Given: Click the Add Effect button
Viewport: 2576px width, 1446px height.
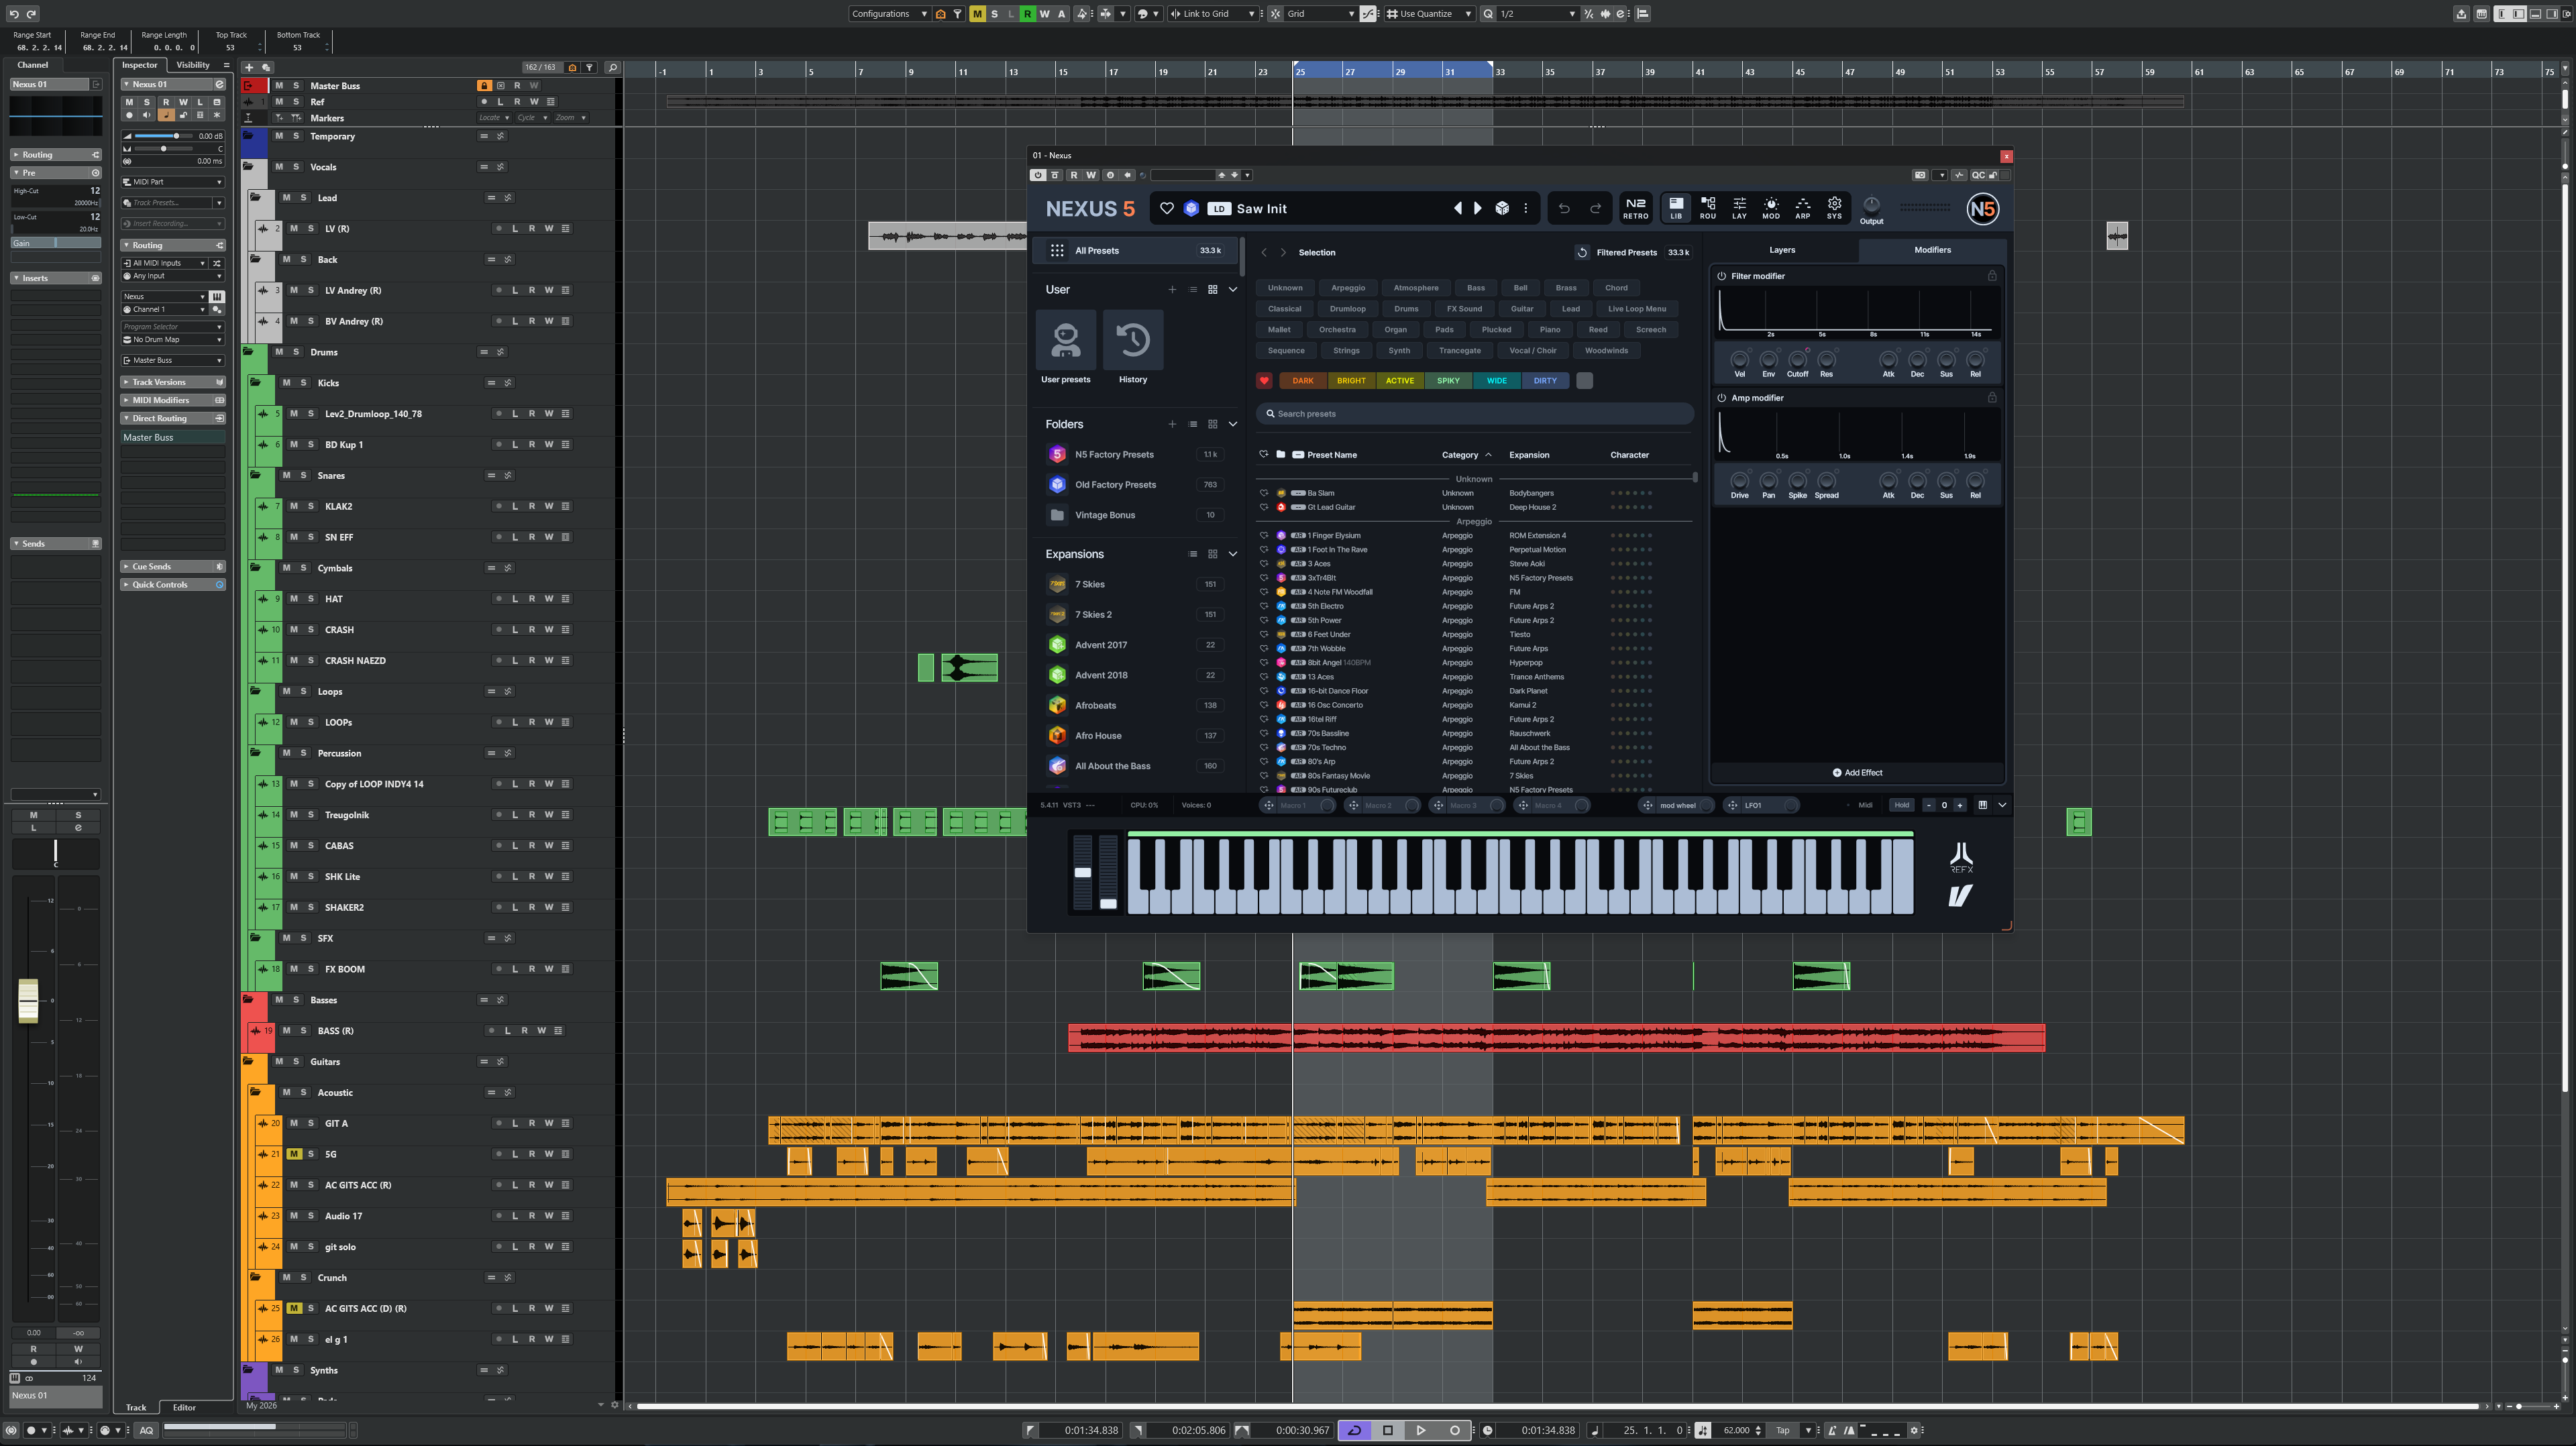Looking at the screenshot, I should [1857, 773].
